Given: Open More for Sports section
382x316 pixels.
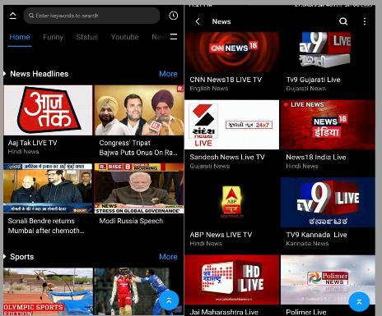Looking at the screenshot, I should click(168, 257).
